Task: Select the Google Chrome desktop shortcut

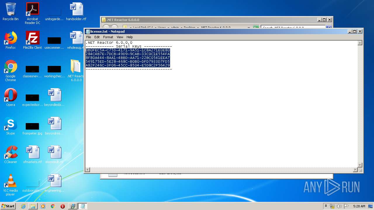Action: click(x=11, y=71)
